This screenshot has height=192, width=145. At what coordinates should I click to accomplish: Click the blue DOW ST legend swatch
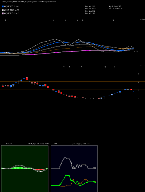3,7
